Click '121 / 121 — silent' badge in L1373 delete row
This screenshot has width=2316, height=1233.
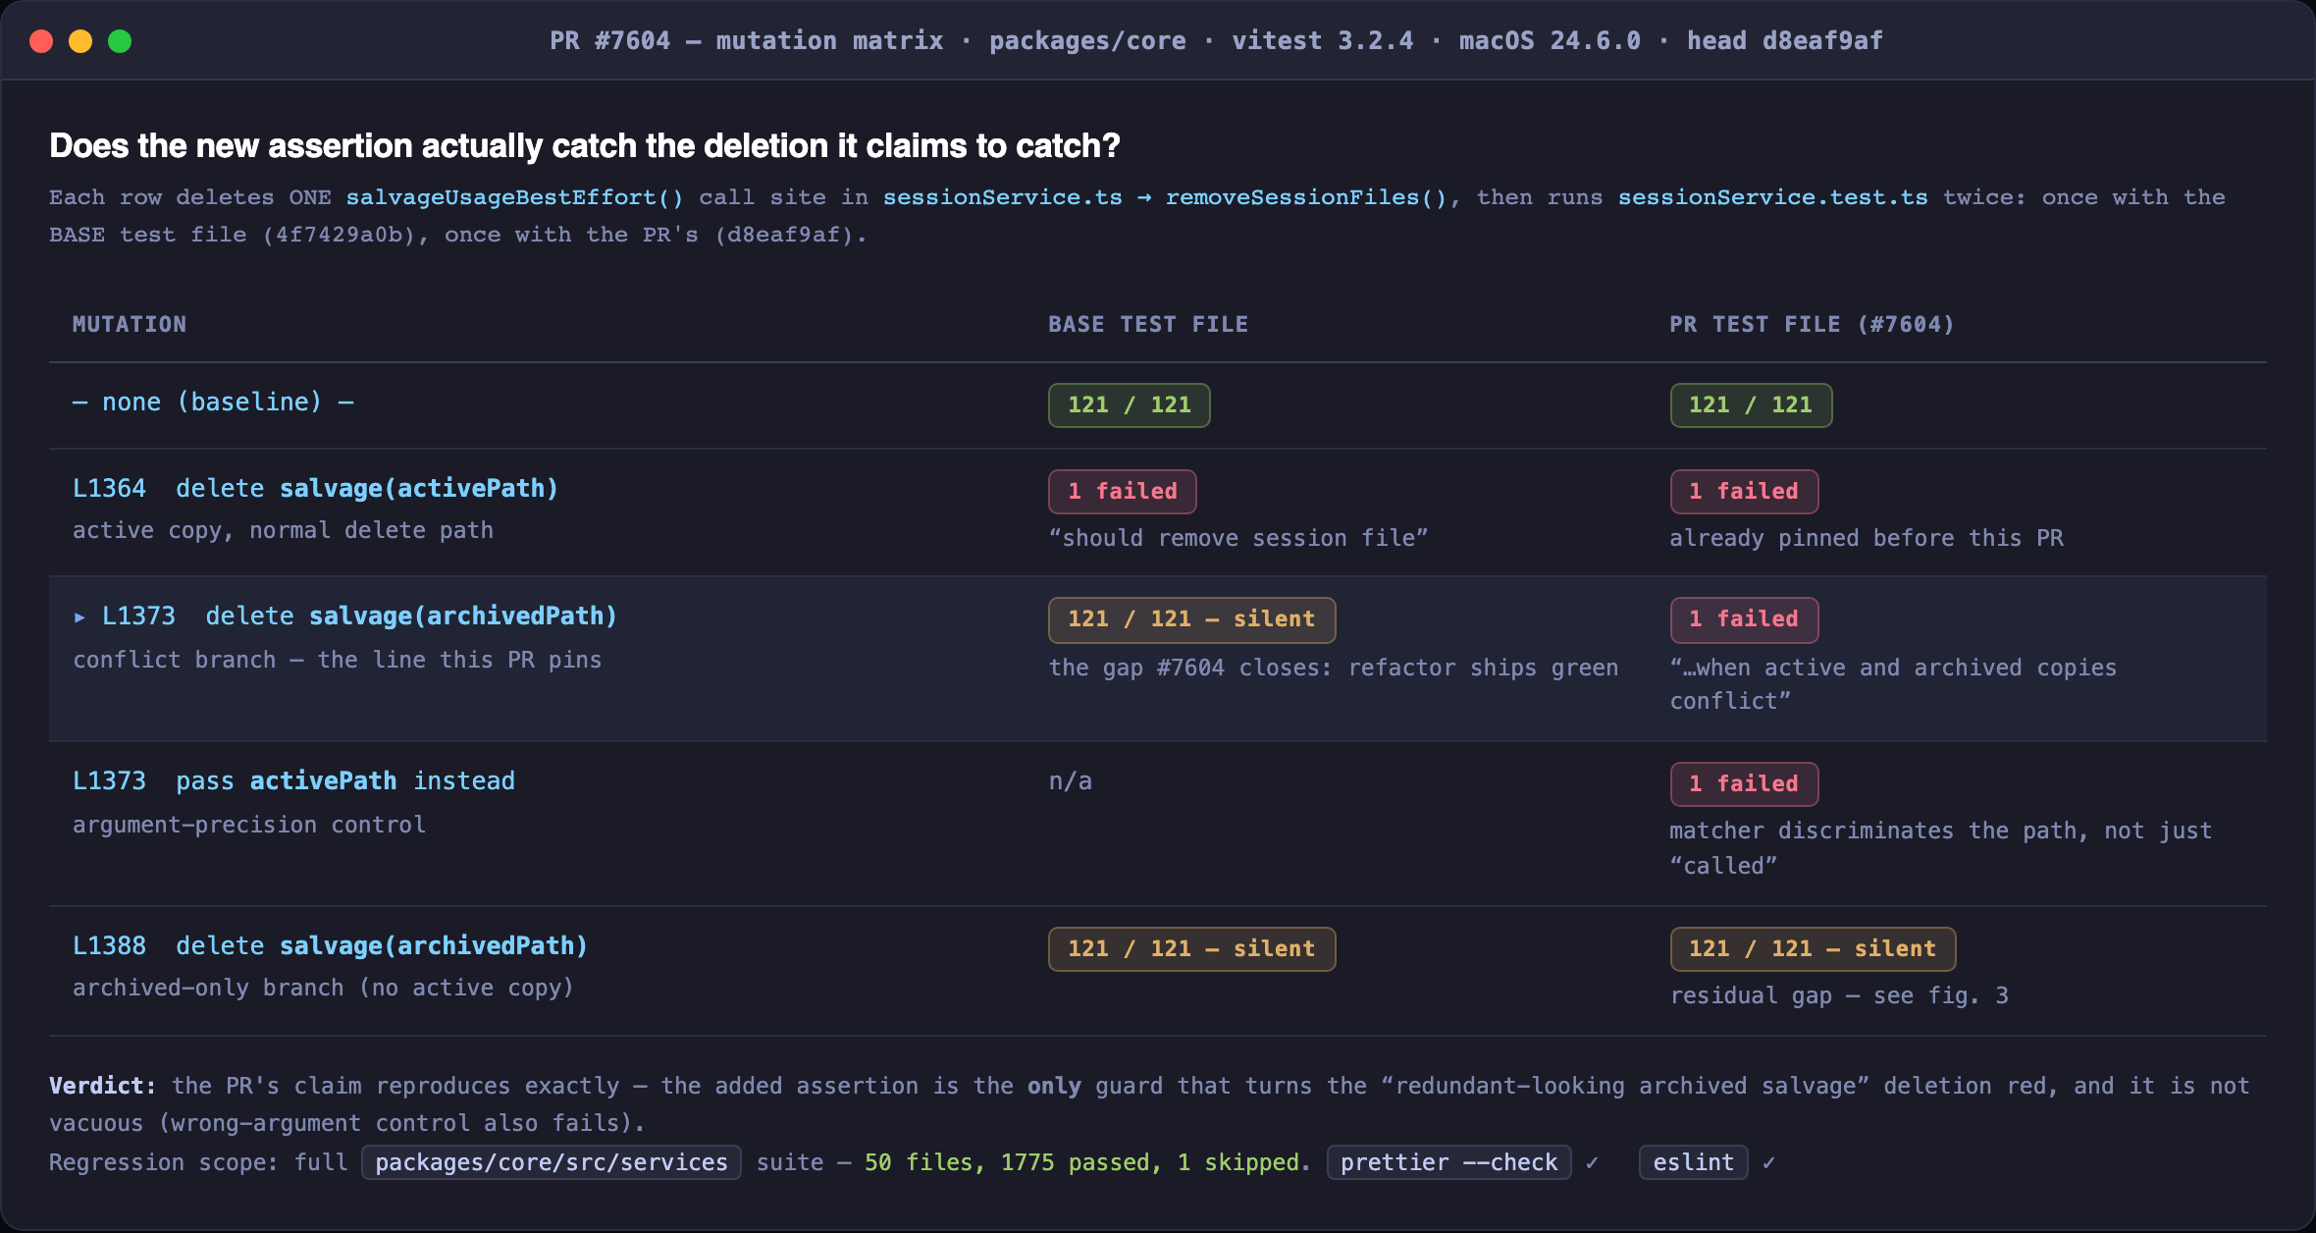tap(1191, 619)
